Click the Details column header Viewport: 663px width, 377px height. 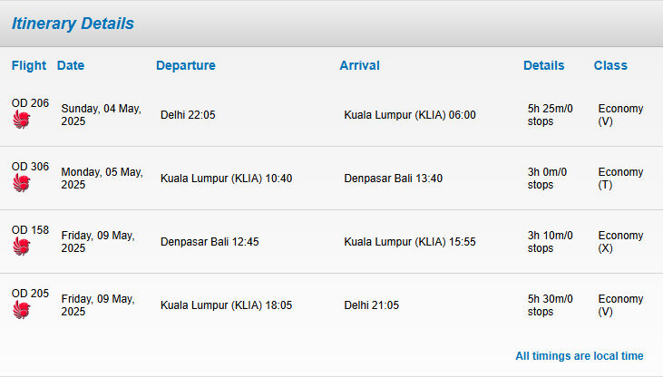(544, 65)
